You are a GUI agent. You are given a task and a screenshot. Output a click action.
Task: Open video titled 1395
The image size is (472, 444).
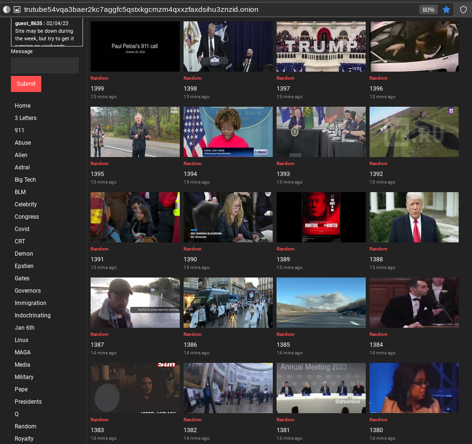pos(97,174)
